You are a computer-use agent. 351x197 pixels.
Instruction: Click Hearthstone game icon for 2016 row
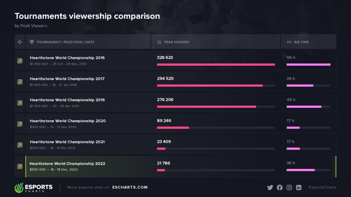click(20, 61)
